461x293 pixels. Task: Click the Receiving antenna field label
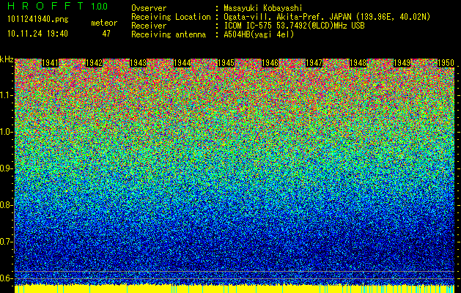point(169,34)
